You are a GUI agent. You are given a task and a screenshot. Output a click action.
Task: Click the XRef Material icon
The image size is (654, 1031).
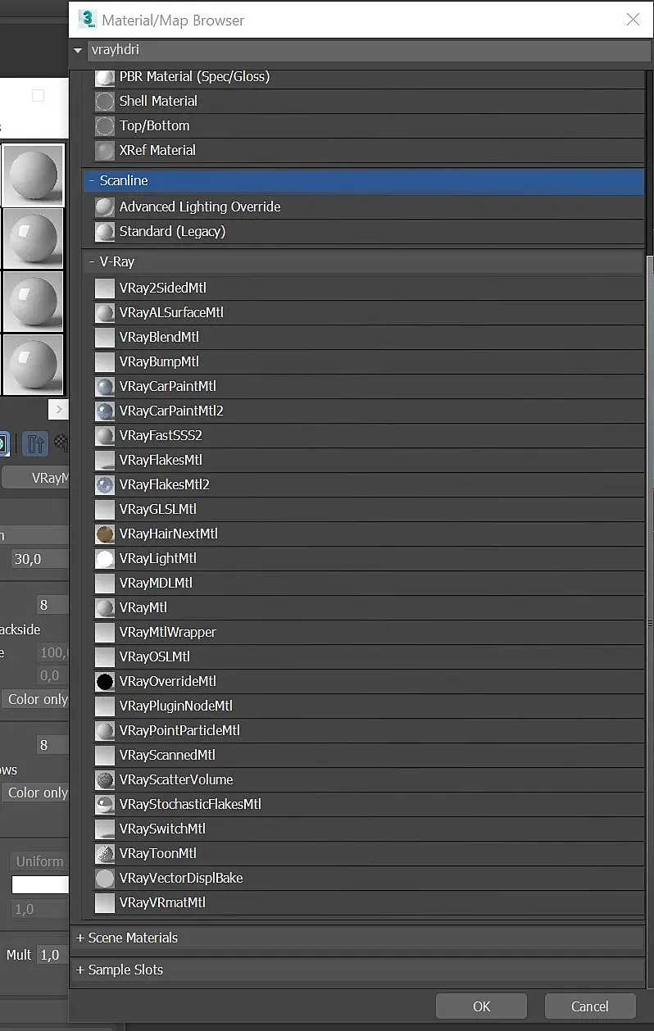pos(105,150)
